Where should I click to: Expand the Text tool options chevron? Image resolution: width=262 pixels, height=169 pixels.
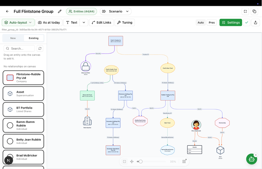click(84, 22)
